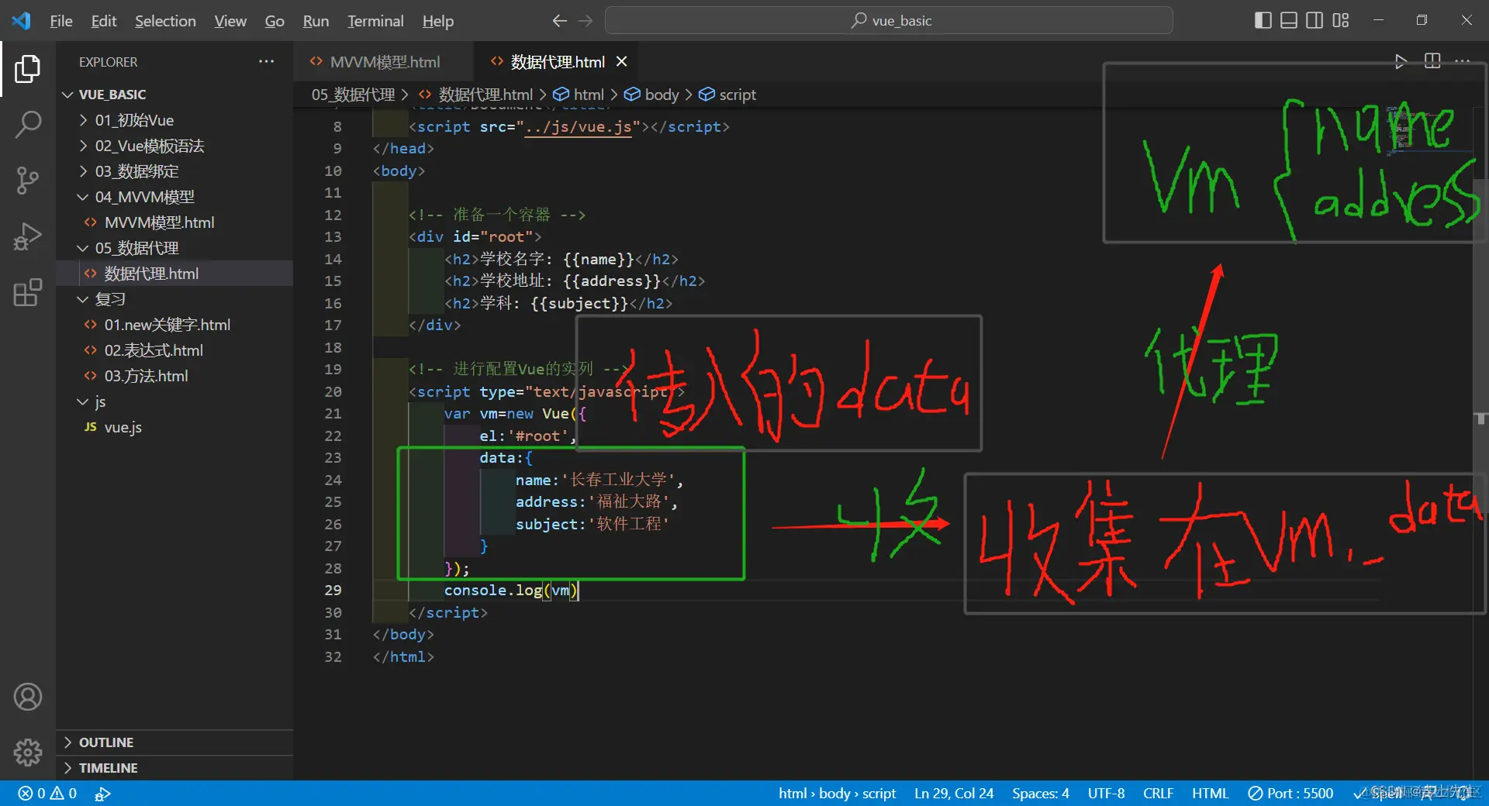The height and width of the screenshot is (806, 1489).
Task: Open the Selection menu
Action: [165, 21]
